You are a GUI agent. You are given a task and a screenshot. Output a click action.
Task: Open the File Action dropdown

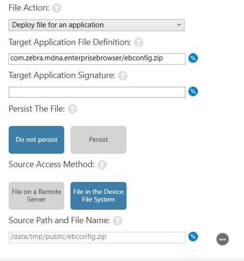coord(96,25)
